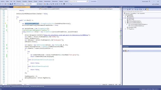Click the highlighted preview icon in Solution Explorer toolbar
161x90 pixels.
click(x=148, y=9)
